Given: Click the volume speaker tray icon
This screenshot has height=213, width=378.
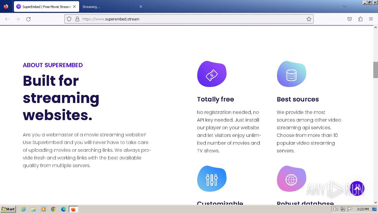Looking at the screenshot, I should [x=336, y=209].
